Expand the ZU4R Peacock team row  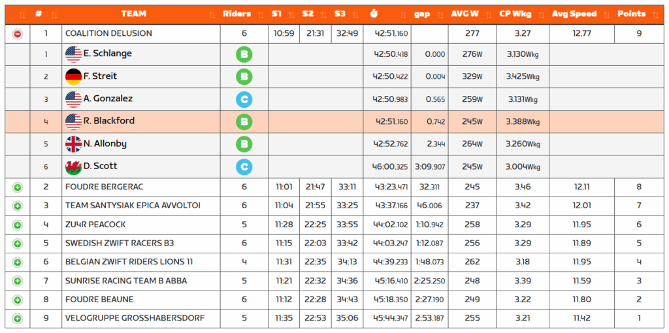pos(18,225)
